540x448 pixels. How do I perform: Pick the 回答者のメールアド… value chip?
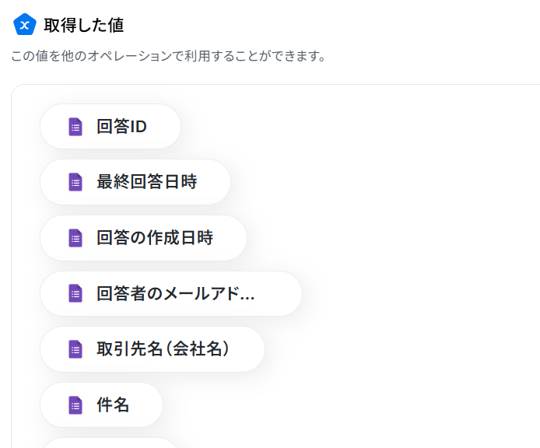pos(171,293)
